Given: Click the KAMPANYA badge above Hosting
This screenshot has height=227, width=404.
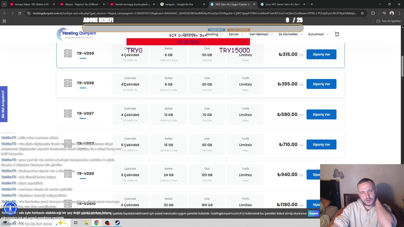Looking at the screenshot, I should (217, 30).
